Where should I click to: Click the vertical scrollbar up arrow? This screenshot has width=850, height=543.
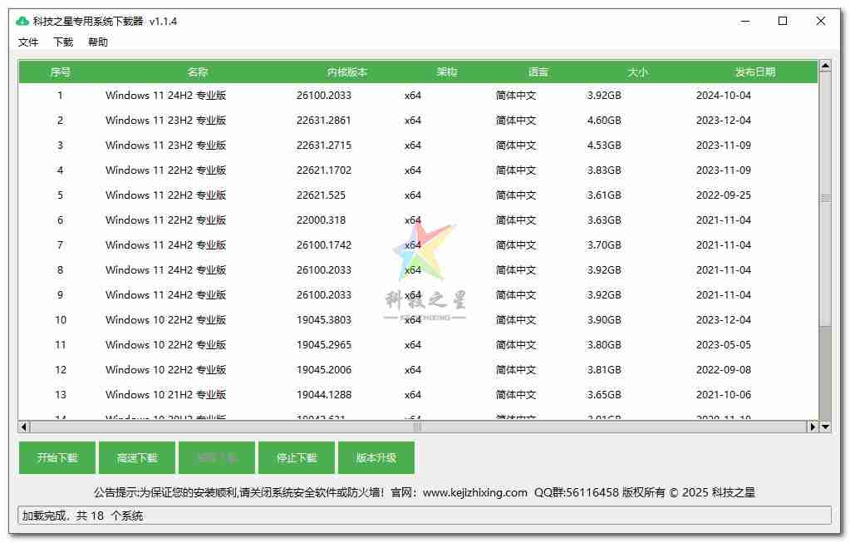tap(825, 65)
